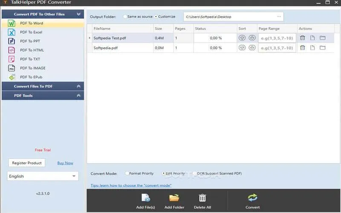Viewport: 341px width, 213px height.
Task: Sort by Size column header
Action: point(164,29)
